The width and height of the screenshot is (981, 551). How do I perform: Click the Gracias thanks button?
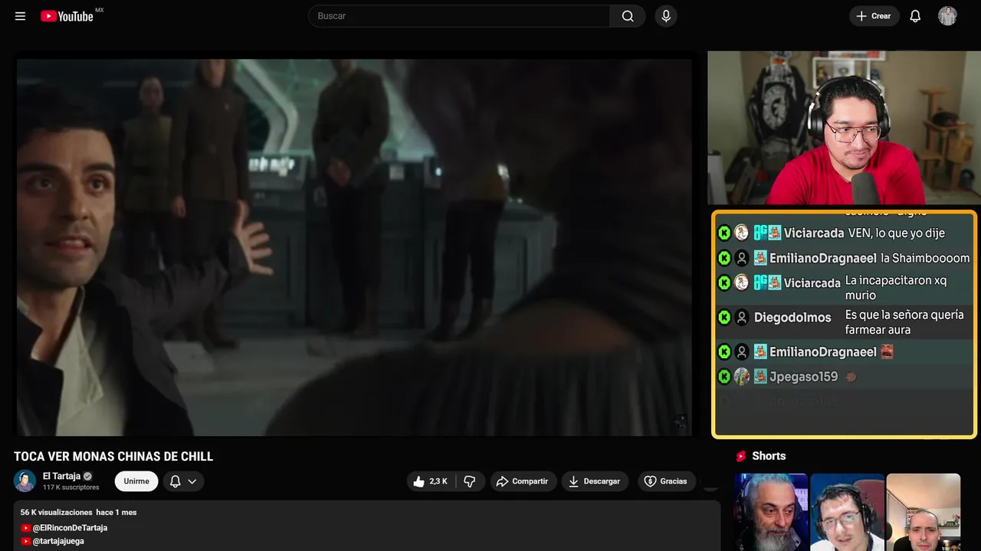pos(667,481)
